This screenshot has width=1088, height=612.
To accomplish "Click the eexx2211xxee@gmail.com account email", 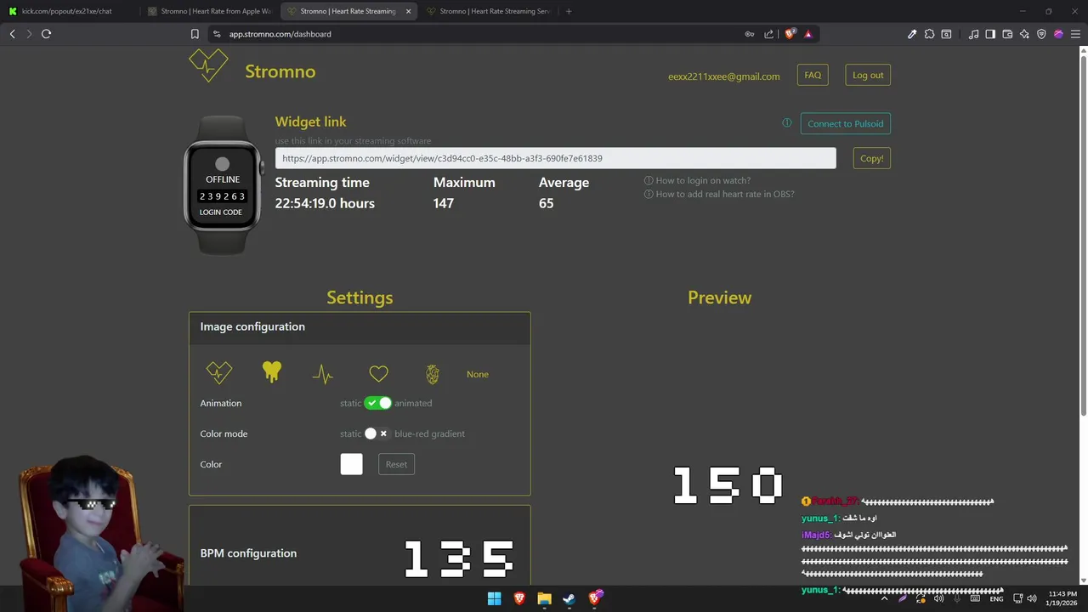I will [723, 76].
